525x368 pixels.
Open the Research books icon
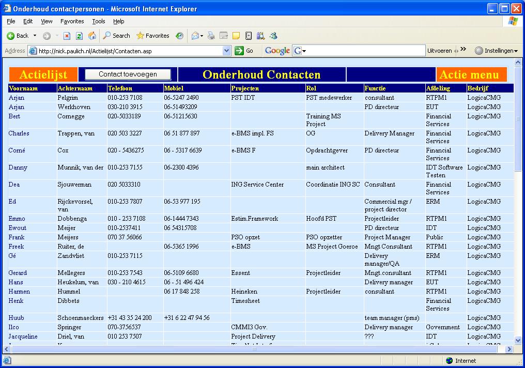point(261,36)
